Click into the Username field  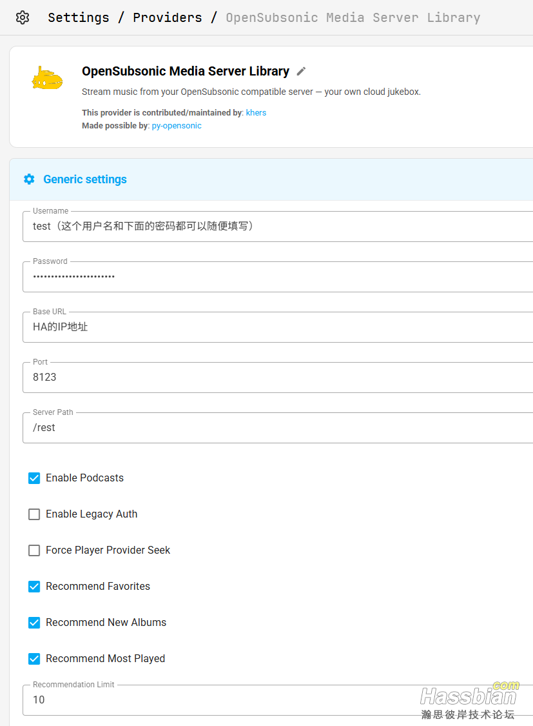click(277, 227)
